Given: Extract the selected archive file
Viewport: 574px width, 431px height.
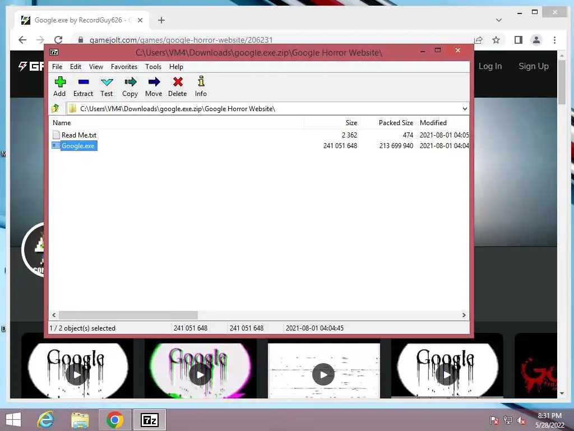Looking at the screenshot, I should [83, 87].
